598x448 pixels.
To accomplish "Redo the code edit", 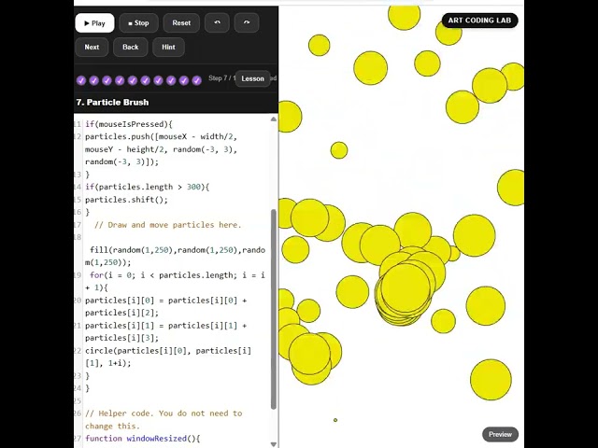I will [x=247, y=23].
